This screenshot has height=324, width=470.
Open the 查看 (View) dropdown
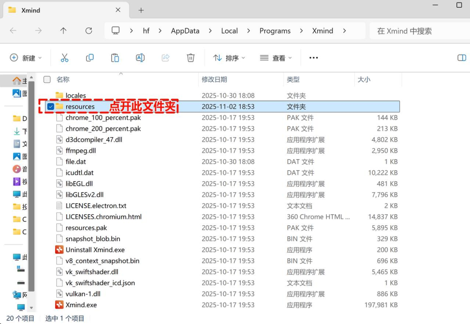(x=276, y=57)
